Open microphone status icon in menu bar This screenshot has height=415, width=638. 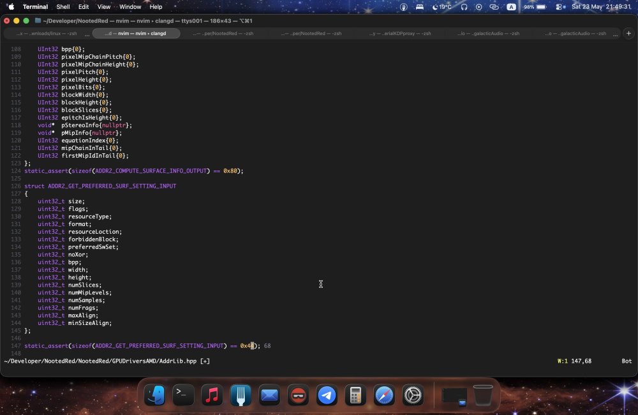[403, 7]
